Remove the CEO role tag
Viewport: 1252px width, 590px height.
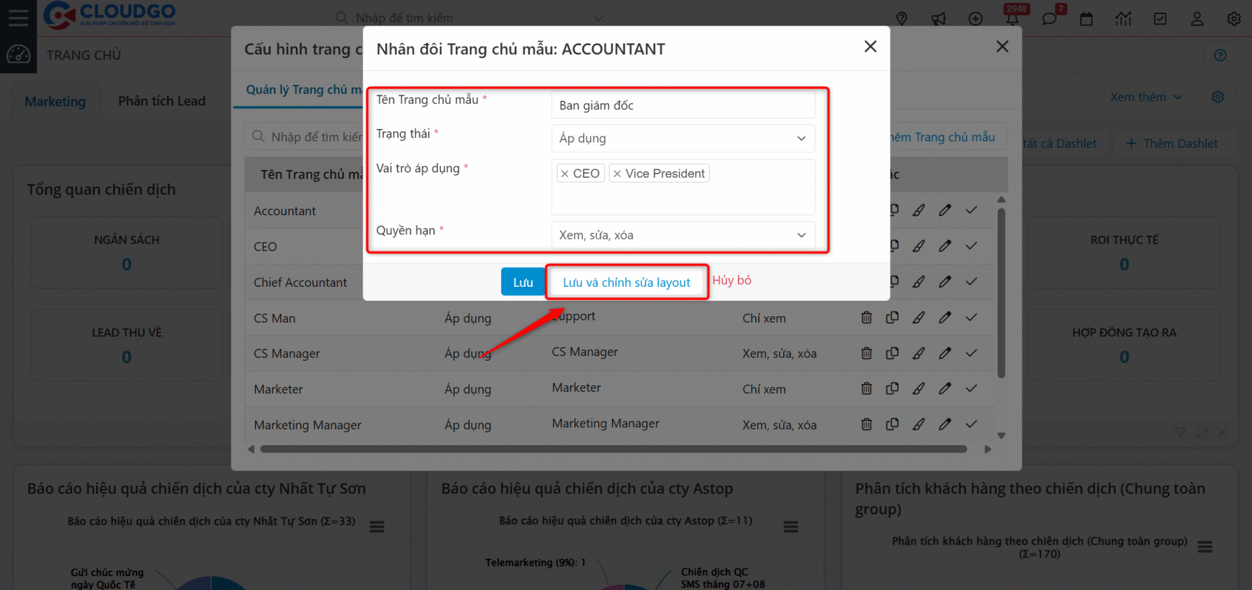pyautogui.click(x=565, y=174)
